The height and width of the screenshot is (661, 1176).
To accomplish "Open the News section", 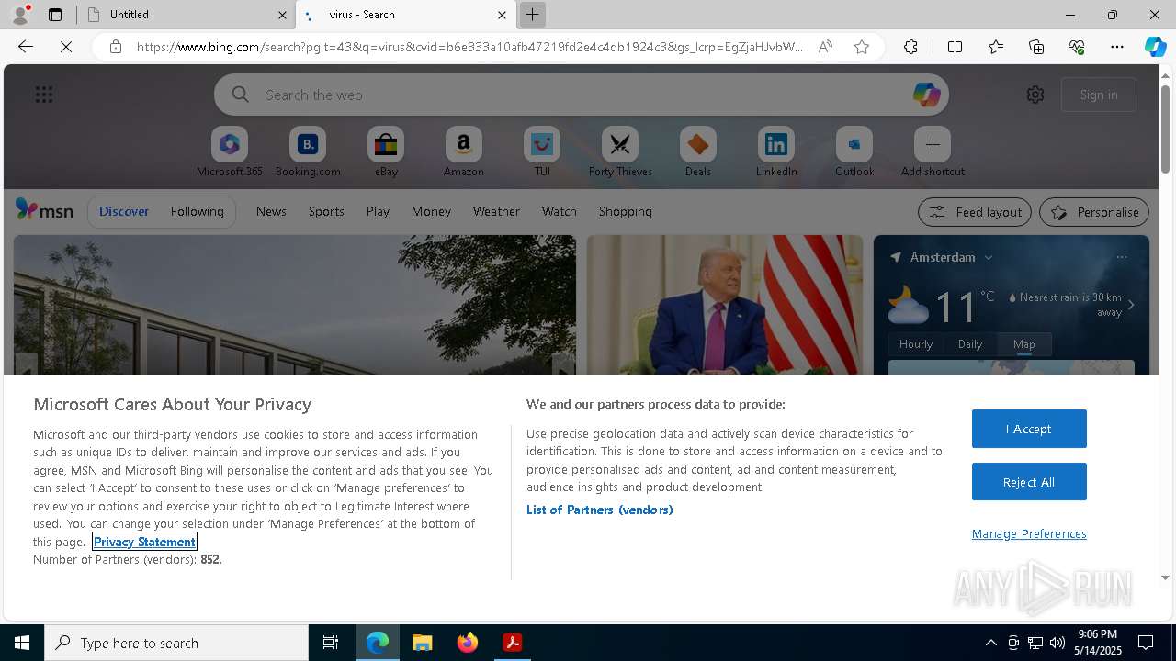I will coord(271,211).
